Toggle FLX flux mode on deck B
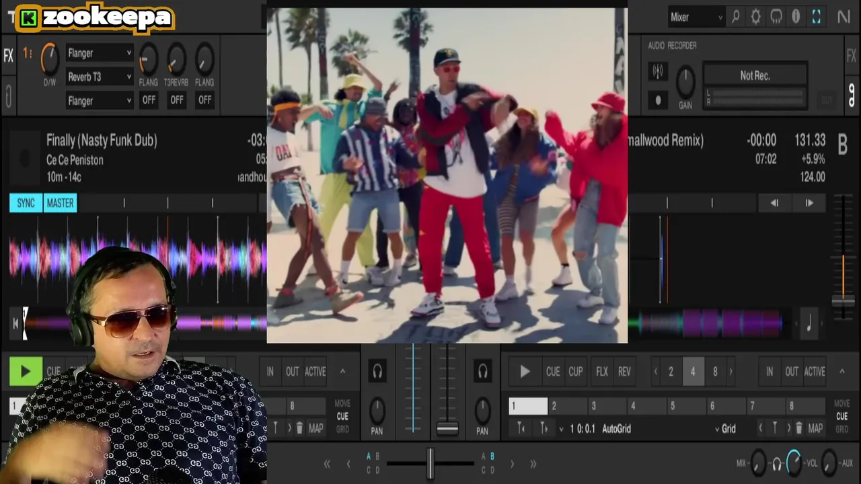 [x=602, y=372]
